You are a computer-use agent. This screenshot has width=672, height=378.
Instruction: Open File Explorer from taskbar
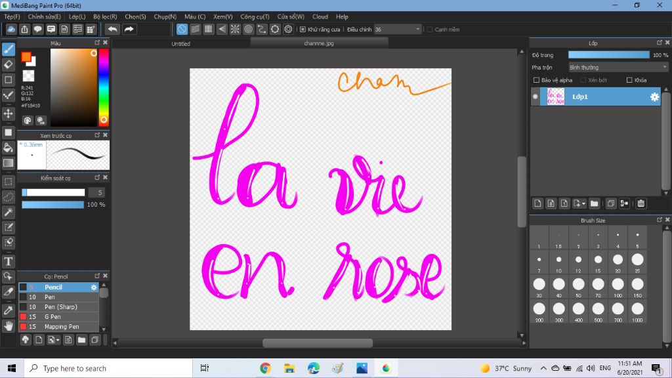tap(289, 368)
